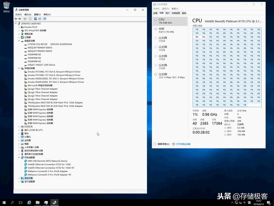Viewport: 274px width, 206px height.
Task: Select Intel Ethernet Connection X722 for 1GbE #2
Action: (x=51, y=168)
